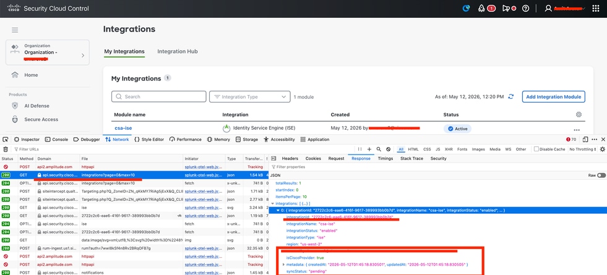The image size is (607, 275).
Task: Toggle the hamburger sidebar menu
Action: pos(15,30)
